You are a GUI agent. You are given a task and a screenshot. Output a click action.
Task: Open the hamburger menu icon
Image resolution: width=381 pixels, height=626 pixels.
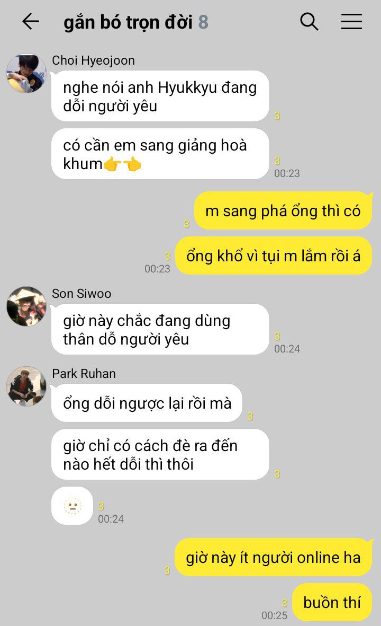click(x=351, y=22)
